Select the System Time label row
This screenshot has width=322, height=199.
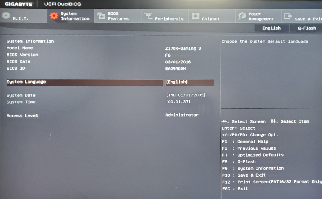21,102
